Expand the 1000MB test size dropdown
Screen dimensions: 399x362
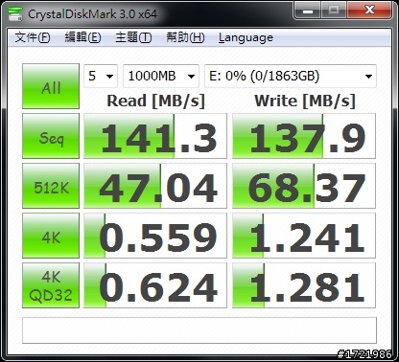coord(161,76)
